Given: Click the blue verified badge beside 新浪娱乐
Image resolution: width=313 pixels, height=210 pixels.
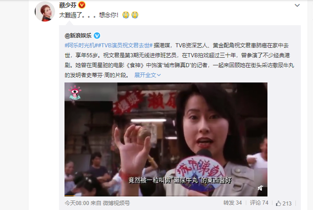Looking at the screenshot, I should (x=97, y=36).
